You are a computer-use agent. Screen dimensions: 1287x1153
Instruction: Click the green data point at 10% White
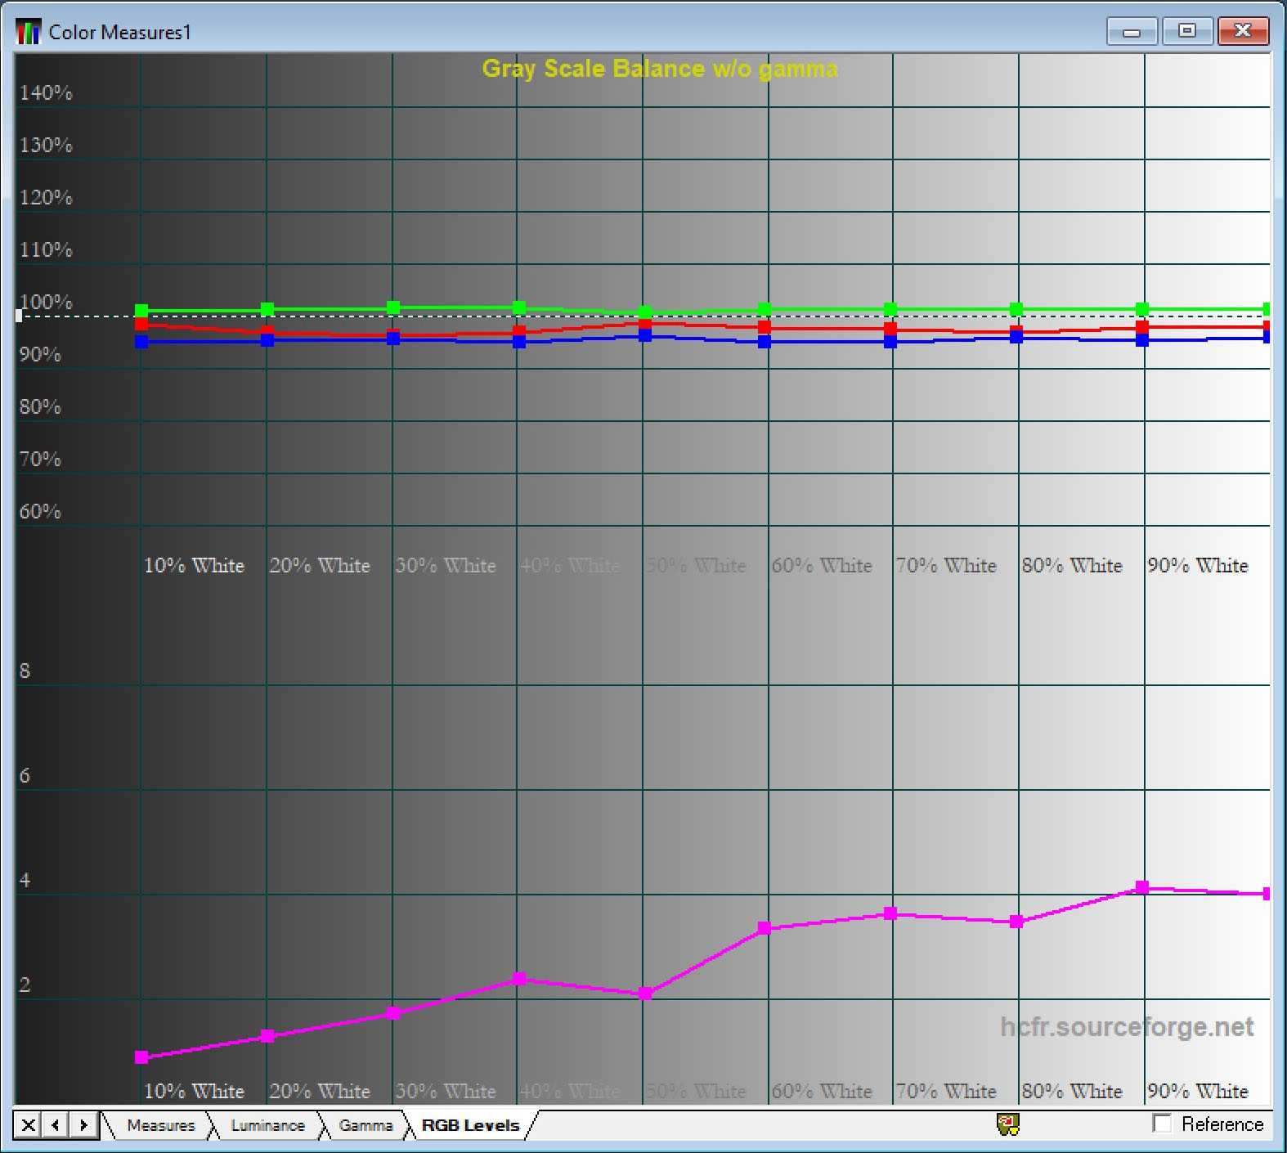pyautogui.click(x=141, y=311)
